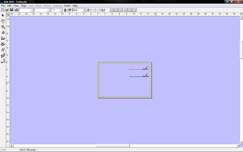Expand the first font dropdown in toolbar

(x=32, y=10)
